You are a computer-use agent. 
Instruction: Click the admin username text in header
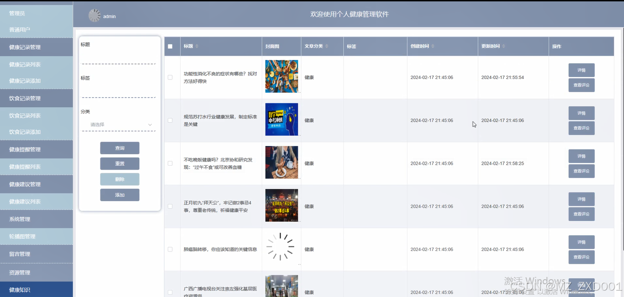pos(109,16)
